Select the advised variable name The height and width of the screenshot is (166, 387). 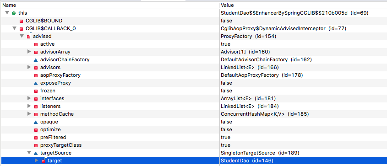click(42, 36)
